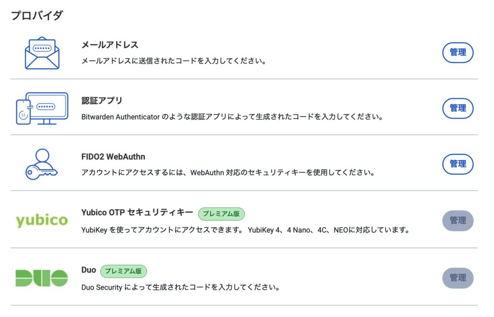Click the Duo logo
This screenshot has width=494, height=317.
[x=41, y=278]
